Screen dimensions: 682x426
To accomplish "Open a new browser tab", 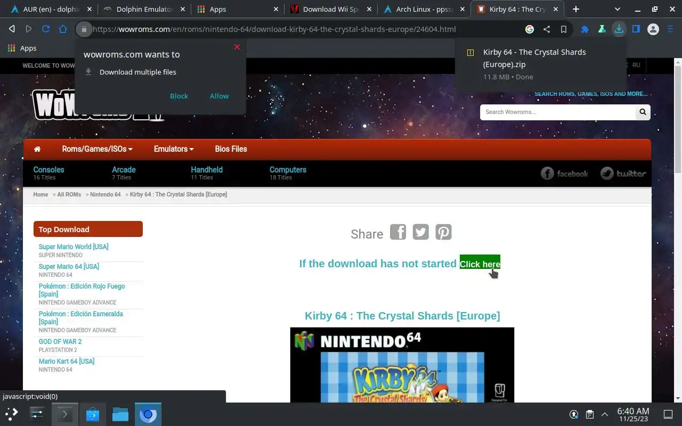I will [576, 9].
